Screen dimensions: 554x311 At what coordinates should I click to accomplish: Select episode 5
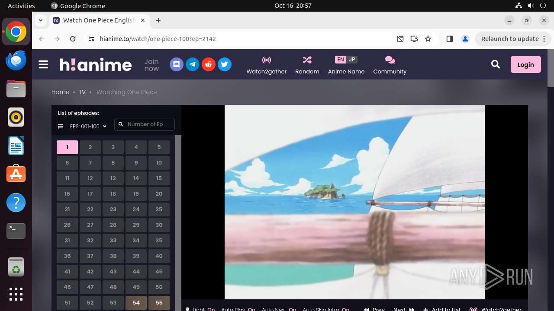pos(159,147)
